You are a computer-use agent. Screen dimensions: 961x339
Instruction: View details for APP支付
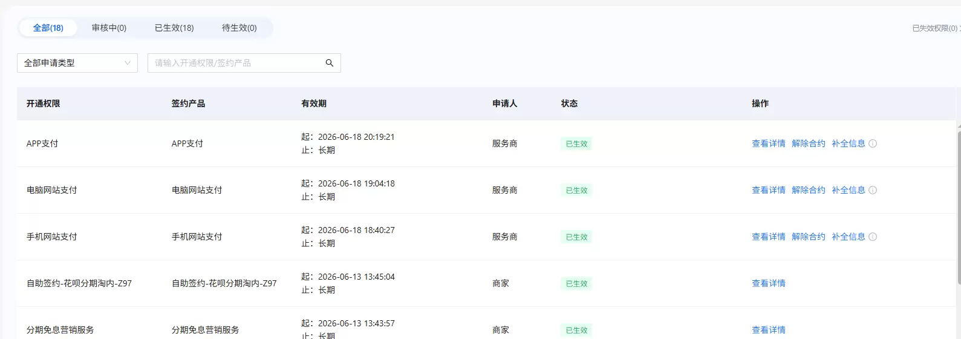[769, 143]
